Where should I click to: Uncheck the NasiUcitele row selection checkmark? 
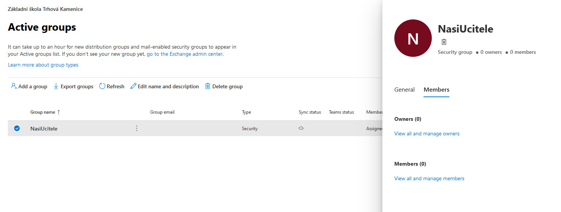(17, 128)
